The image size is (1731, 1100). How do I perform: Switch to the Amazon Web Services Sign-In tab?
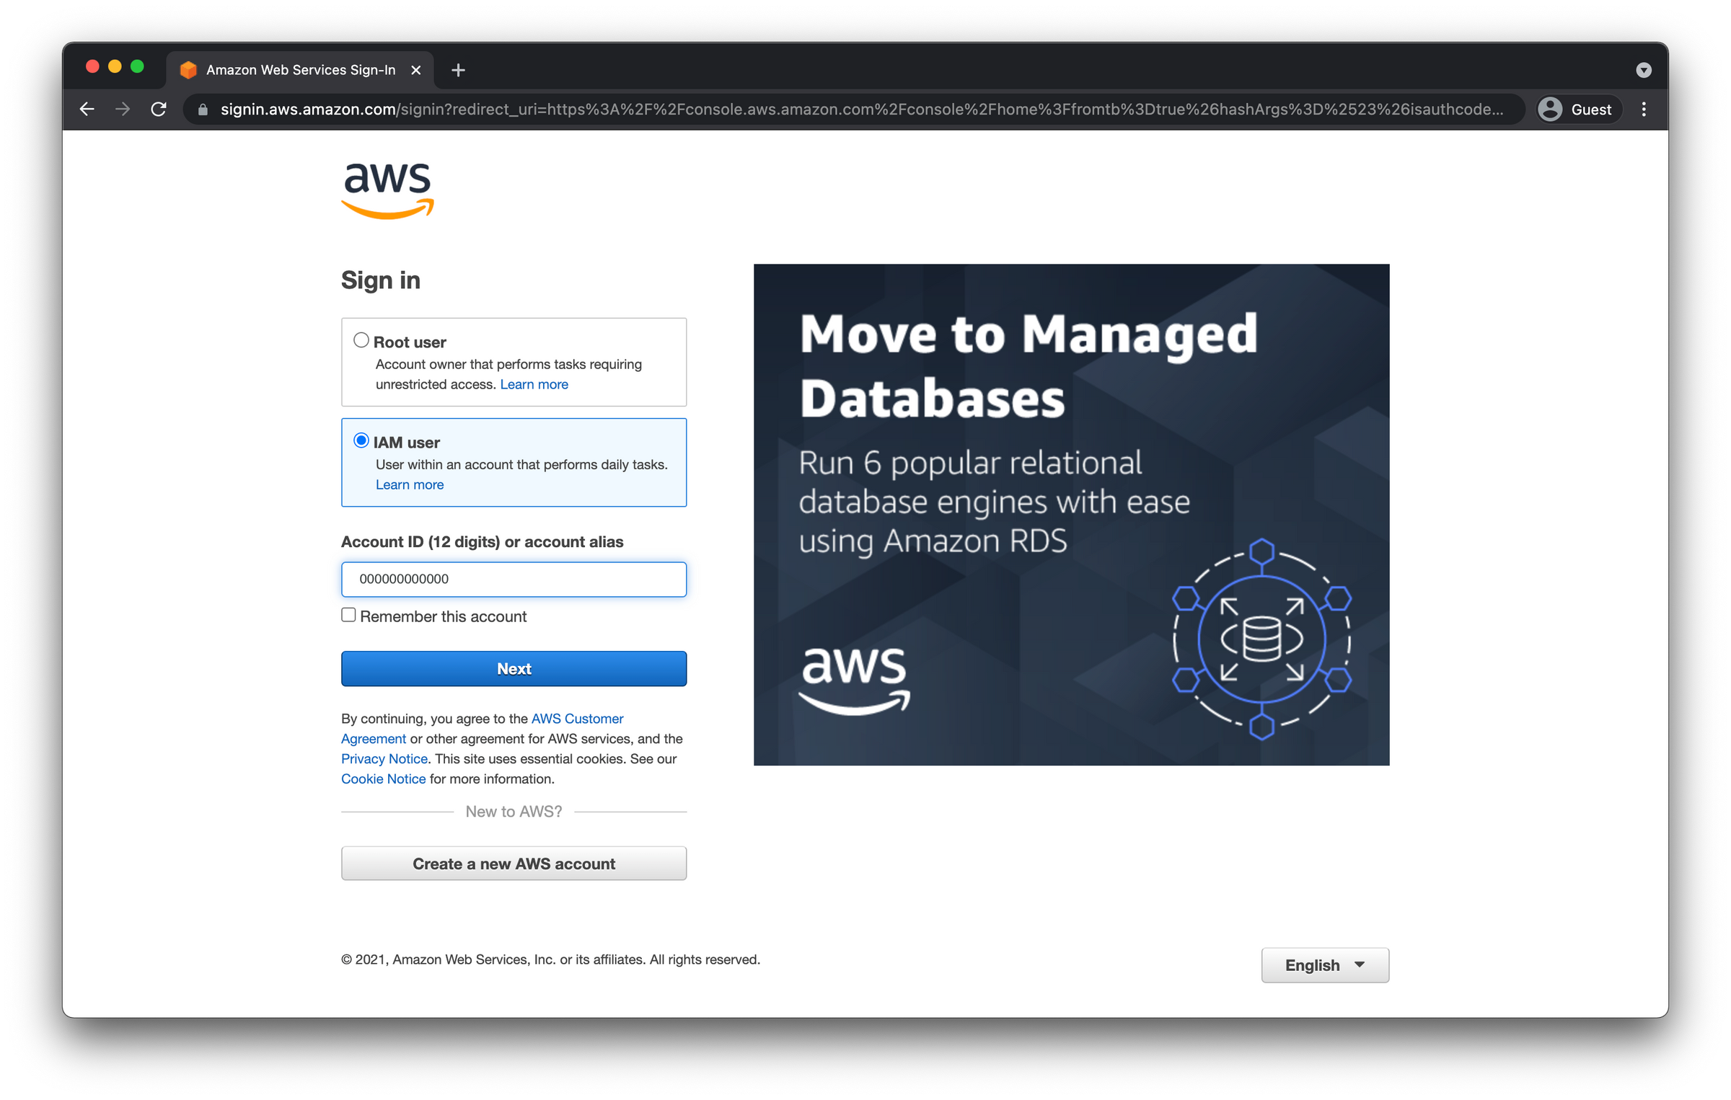300,69
